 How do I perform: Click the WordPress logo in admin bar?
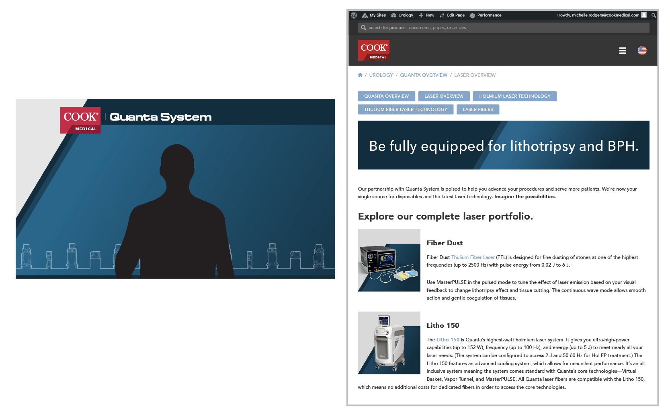(x=354, y=15)
